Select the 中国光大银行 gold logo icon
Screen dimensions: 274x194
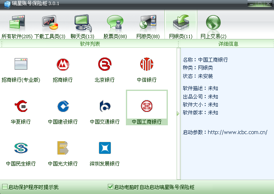(x=63, y=148)
